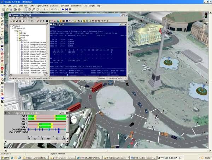Open the Presentation menu
This screenshot has width=212, height=160.
(76, 6)
